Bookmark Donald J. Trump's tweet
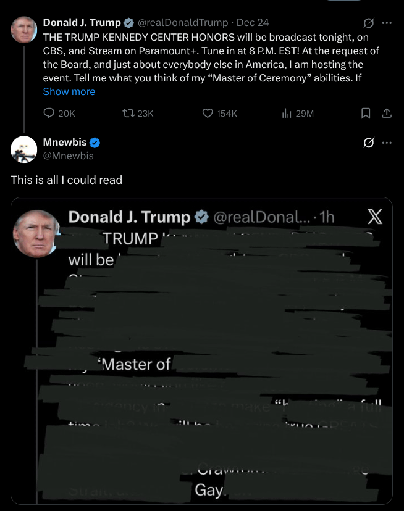 (x=366, y=113)
